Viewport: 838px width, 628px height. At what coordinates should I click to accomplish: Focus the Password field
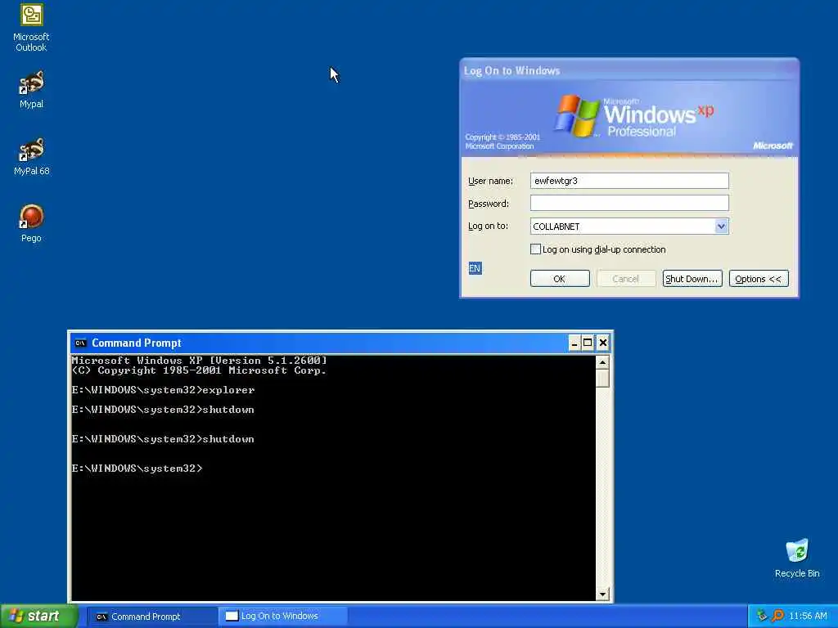point(629,203)
